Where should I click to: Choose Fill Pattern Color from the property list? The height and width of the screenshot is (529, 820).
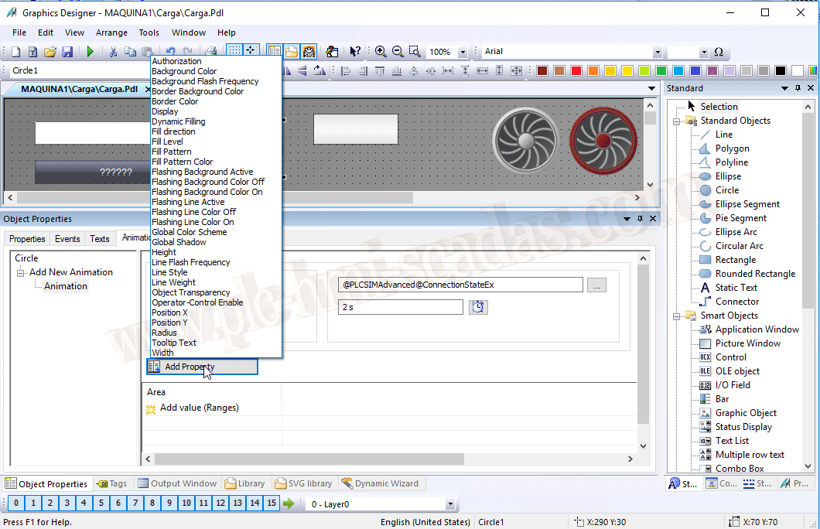182,162
